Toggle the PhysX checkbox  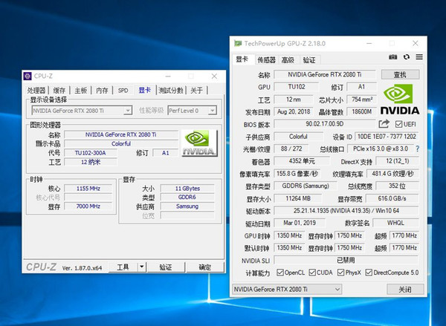(x=340, y=273)
